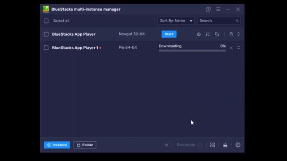
Task: Create desktop shortcut for BlueStacks App Player
Action: click(x=207, y=34)
